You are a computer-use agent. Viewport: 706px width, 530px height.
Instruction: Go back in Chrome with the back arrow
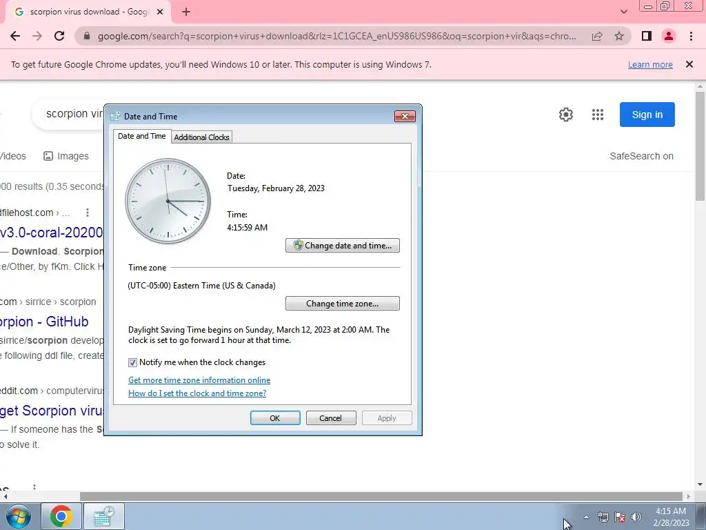click(15, 36)
